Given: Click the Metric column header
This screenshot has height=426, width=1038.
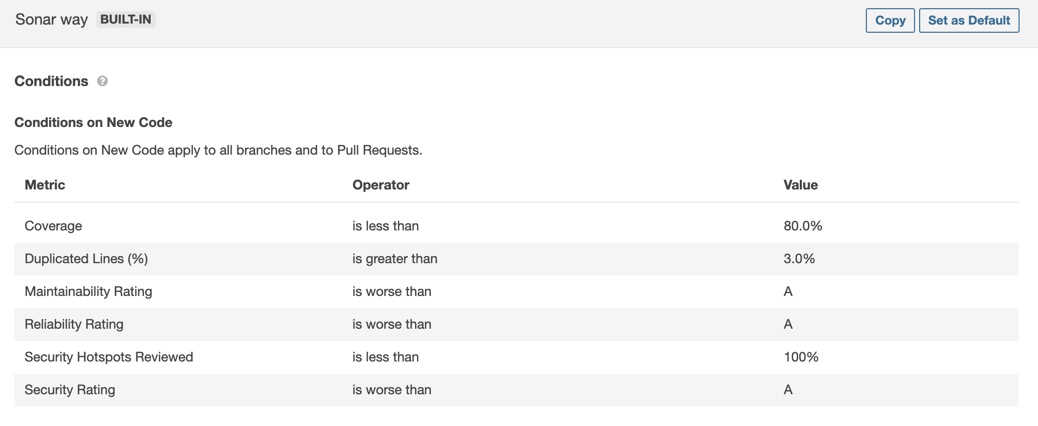Looking at the screenshot, I should pyautogui.click(x=45, y=185).
